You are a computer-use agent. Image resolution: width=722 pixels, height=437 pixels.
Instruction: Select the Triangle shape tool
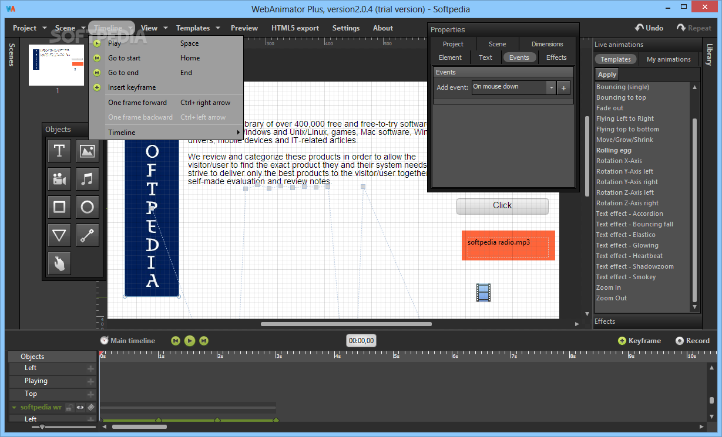coord(59,235)
